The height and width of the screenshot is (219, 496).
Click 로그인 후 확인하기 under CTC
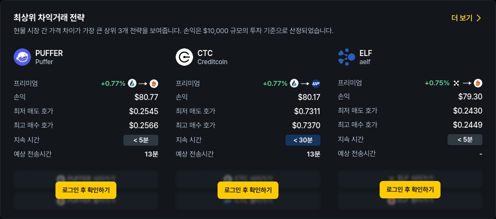point(248,190)
